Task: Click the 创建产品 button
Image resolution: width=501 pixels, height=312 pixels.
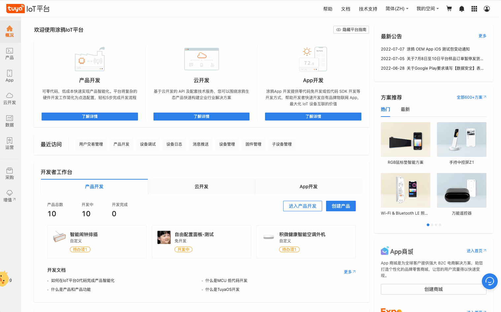Action: click(341, 206)
